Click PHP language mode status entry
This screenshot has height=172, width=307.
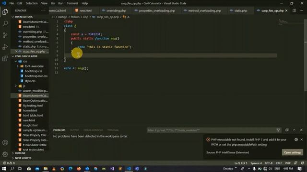(x=288, y=163)
